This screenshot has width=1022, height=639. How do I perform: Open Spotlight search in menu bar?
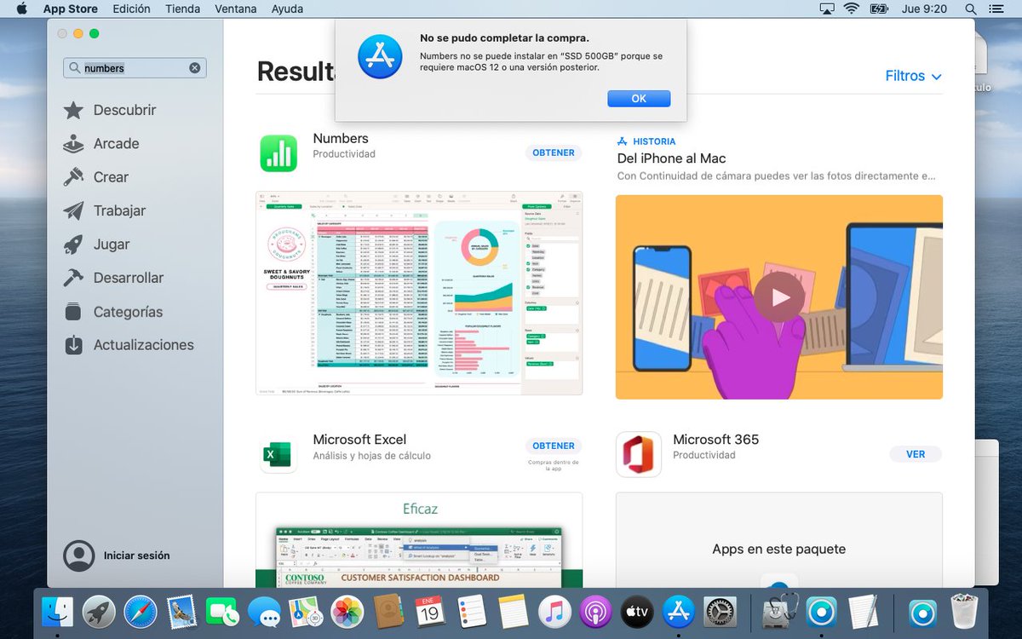(971, 9)
